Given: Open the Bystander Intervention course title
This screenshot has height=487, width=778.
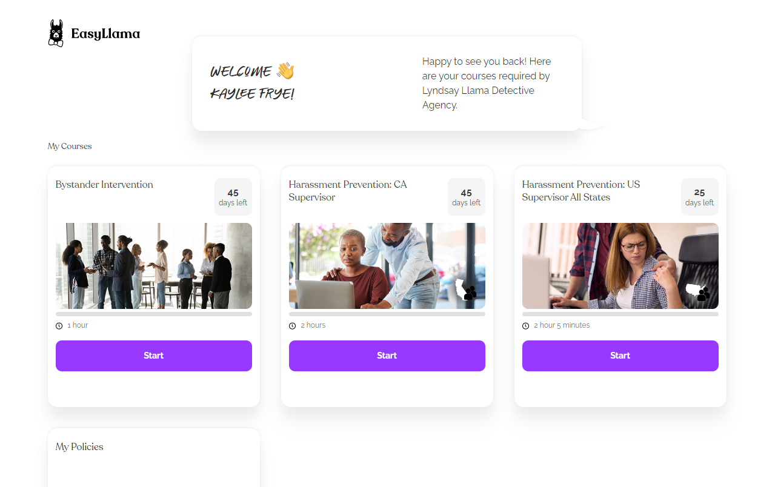Looking at the screenshot, I should tap(104, 185).
